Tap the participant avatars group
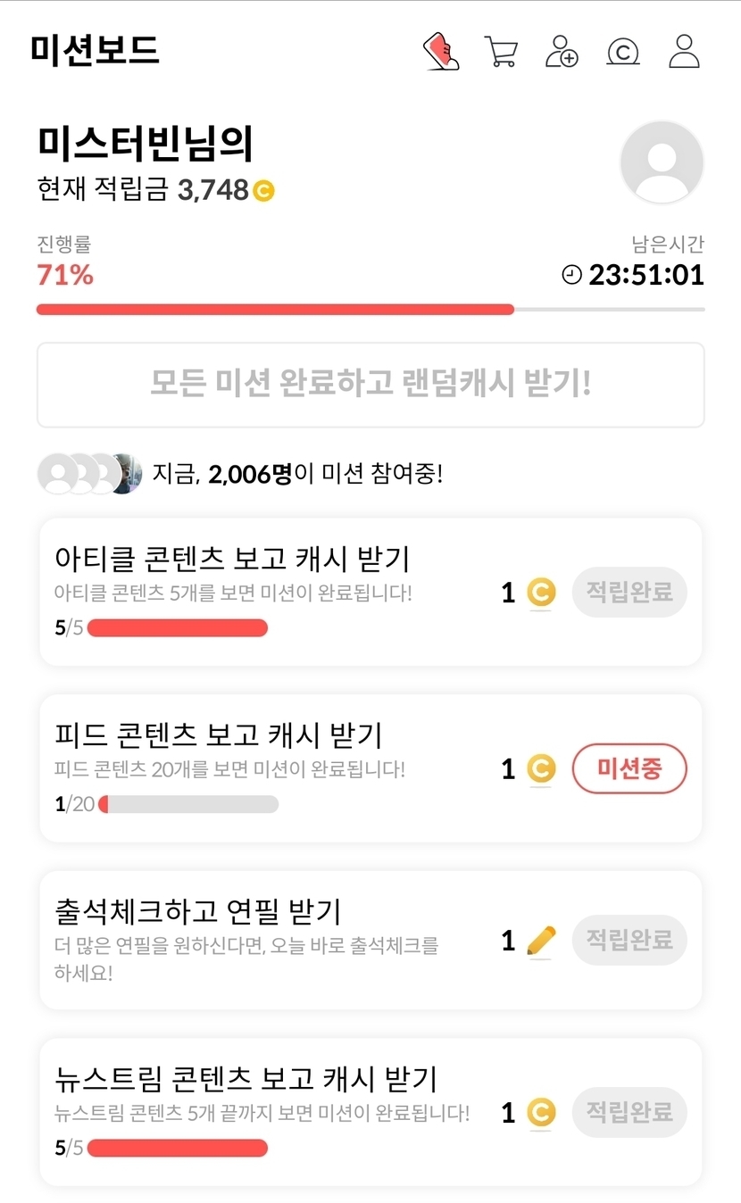Image resolution: width=741 pixels, height=1203 pixels. coord(89,474)
